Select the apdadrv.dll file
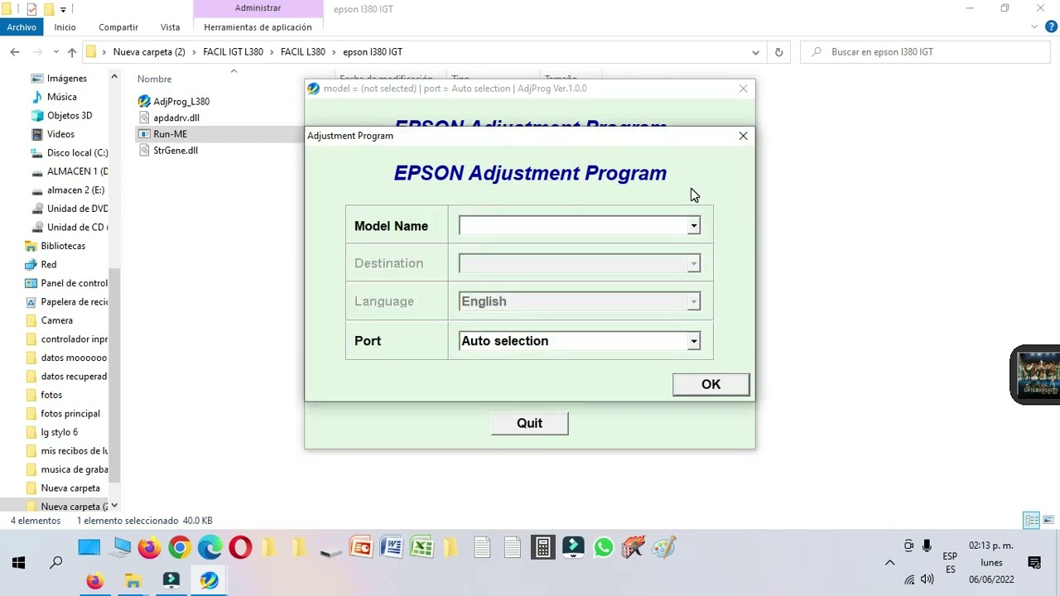 [168, 118]
